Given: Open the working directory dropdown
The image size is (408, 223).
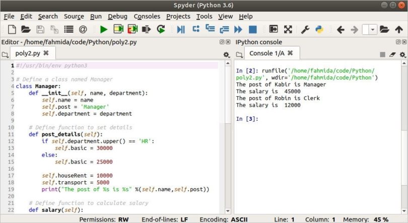Looking at the screenshot, I should (x=373, y=29).
